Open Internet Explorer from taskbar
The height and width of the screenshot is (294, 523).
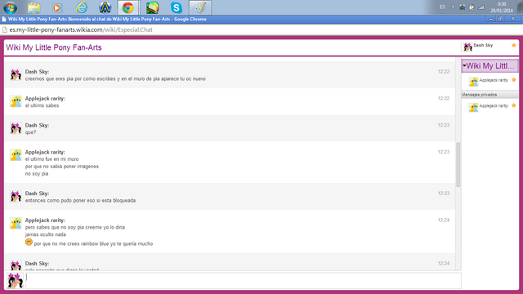[82, 7]
